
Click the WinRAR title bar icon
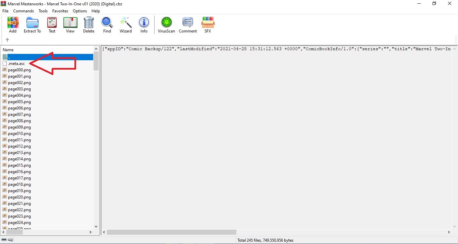tap(4, 4)
